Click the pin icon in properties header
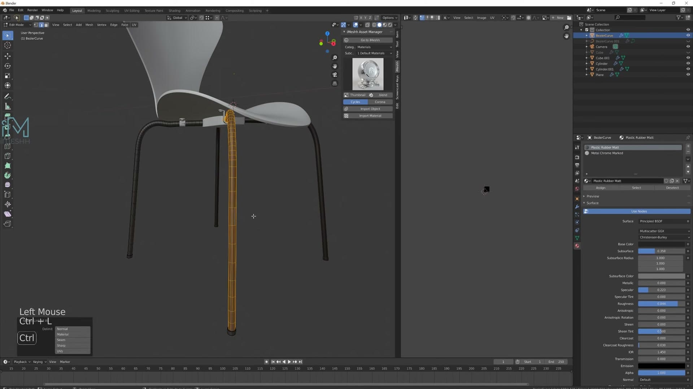693x389 pixels. click(688, 138)
